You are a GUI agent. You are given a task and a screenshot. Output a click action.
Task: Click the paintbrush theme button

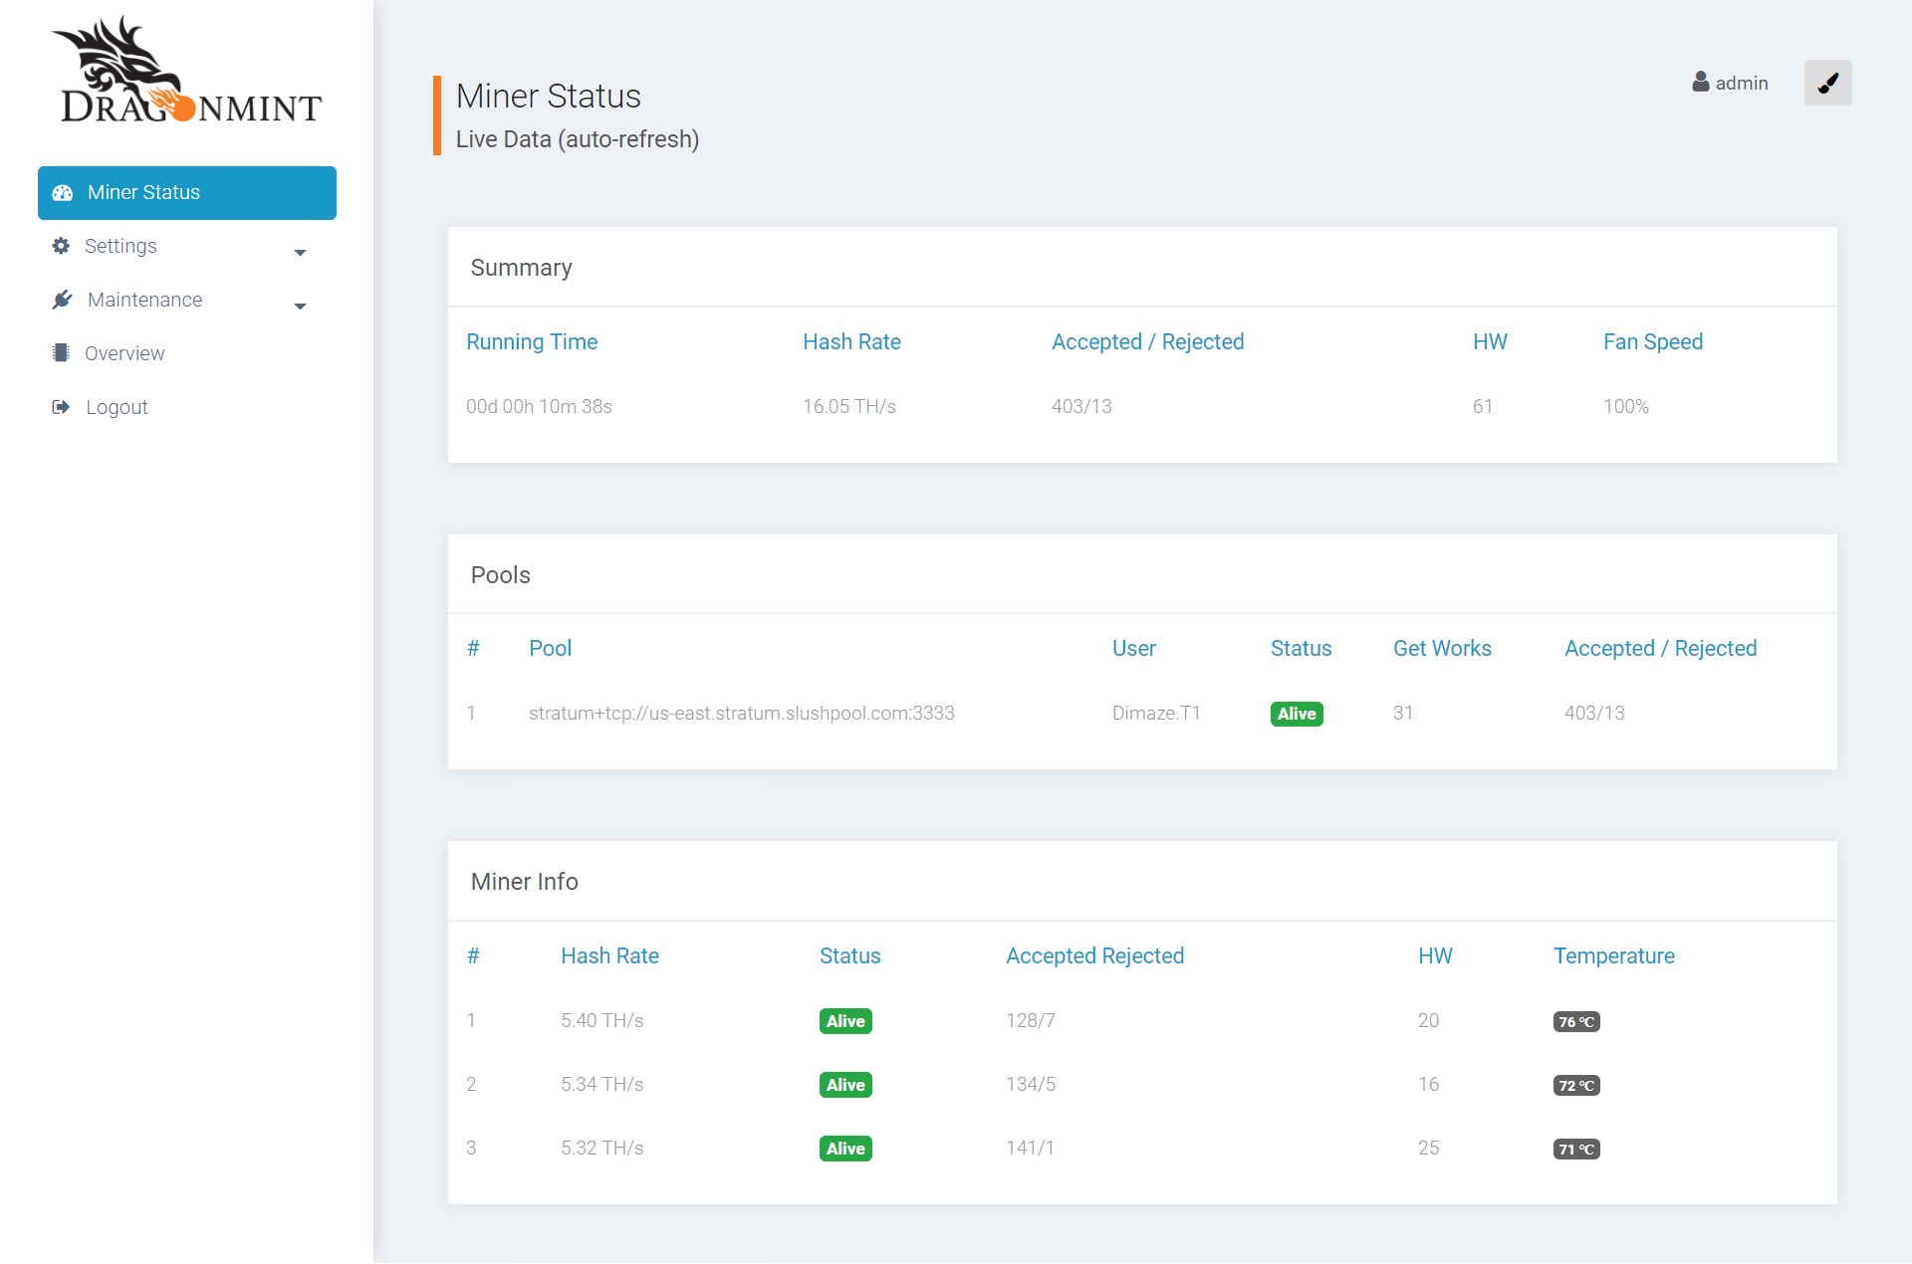pyautogui.click(x=1827, y=83)
